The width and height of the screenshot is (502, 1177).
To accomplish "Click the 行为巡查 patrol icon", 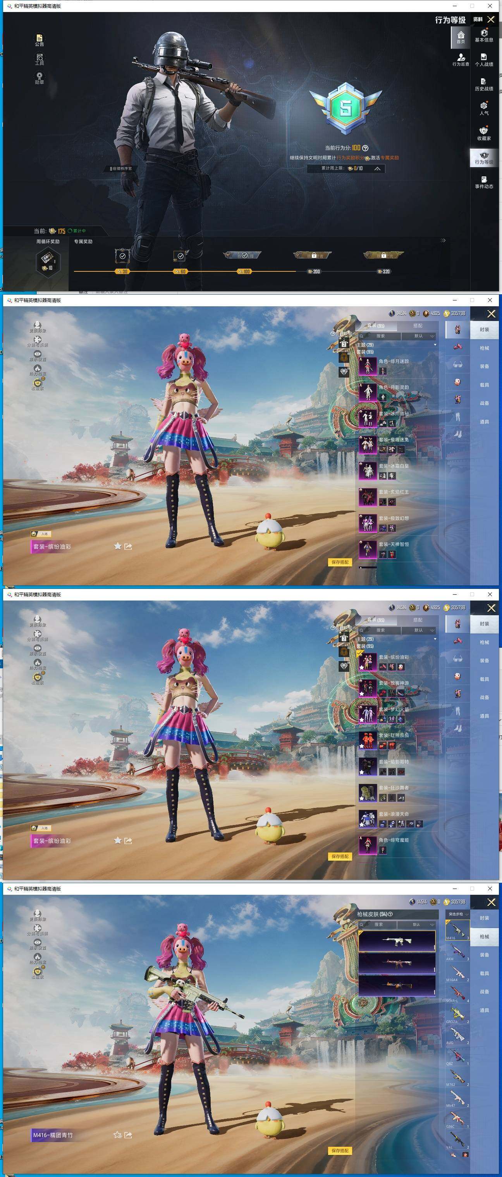I will [461, 60].
